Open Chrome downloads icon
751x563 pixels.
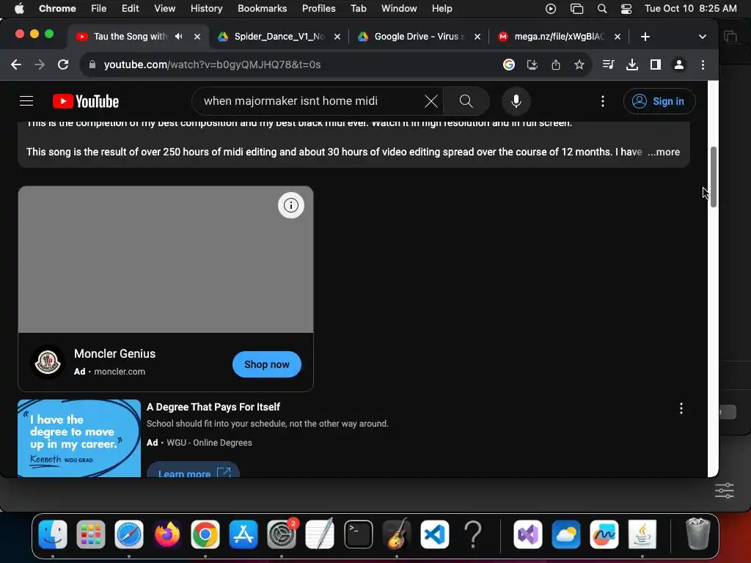pos(631,65)
